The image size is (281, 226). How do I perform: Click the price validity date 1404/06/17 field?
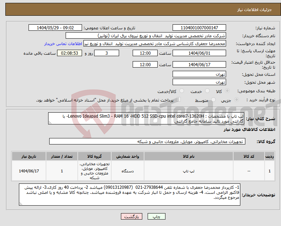[199, 64]
